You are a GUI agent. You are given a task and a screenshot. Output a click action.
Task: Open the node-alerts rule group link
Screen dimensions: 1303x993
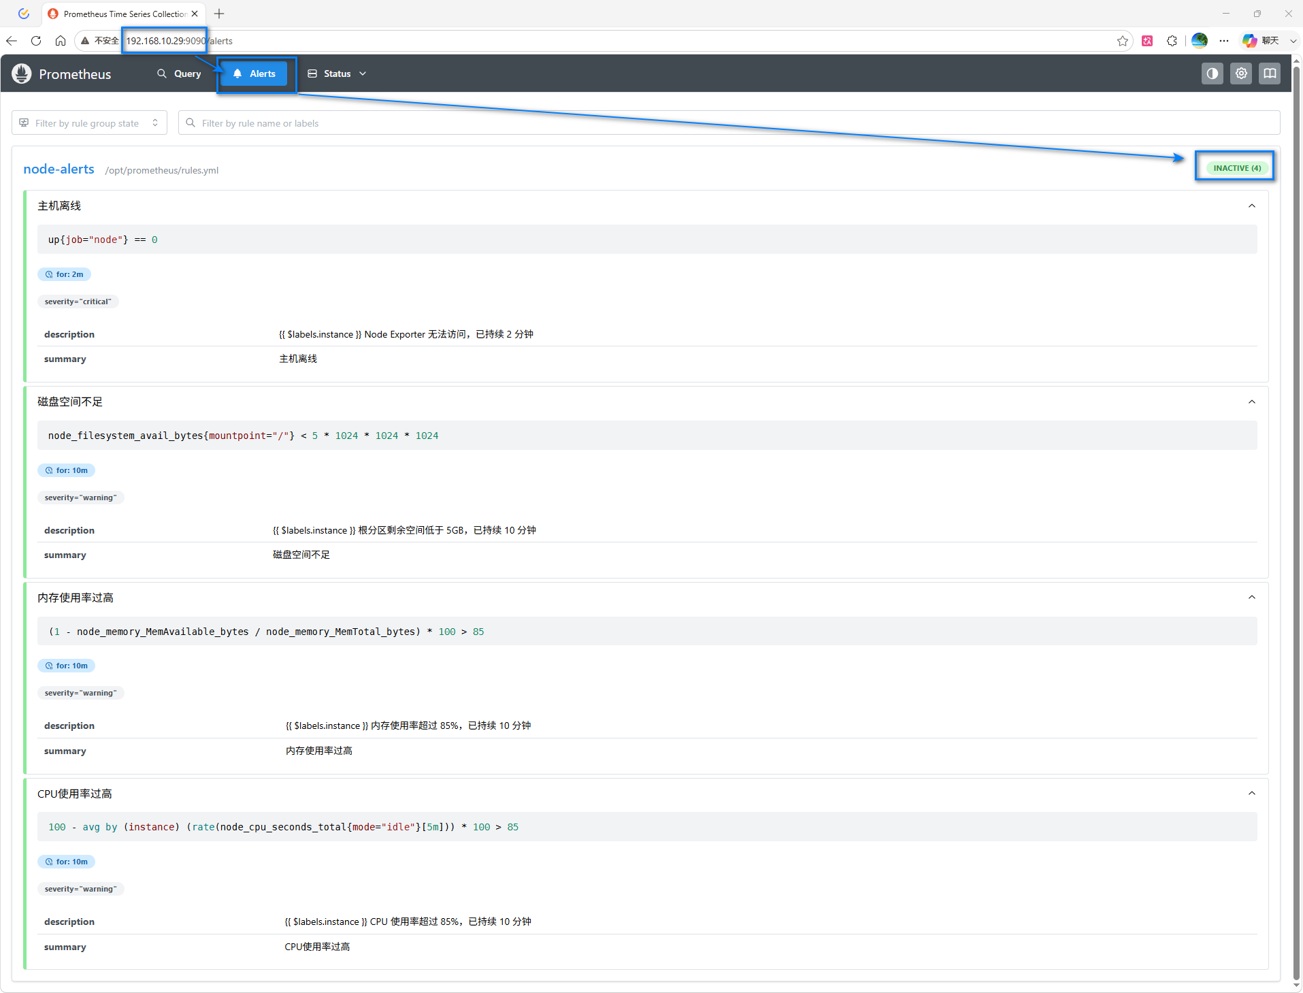pyautogui.click(x=59, y=169)
